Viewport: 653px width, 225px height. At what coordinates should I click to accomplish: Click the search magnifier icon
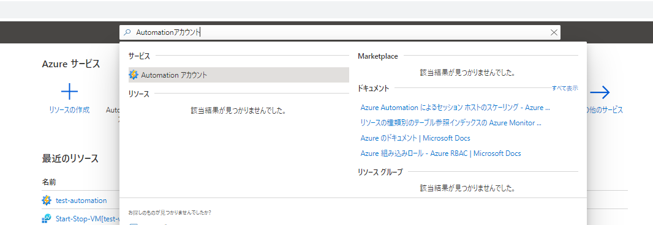(127, 32)
